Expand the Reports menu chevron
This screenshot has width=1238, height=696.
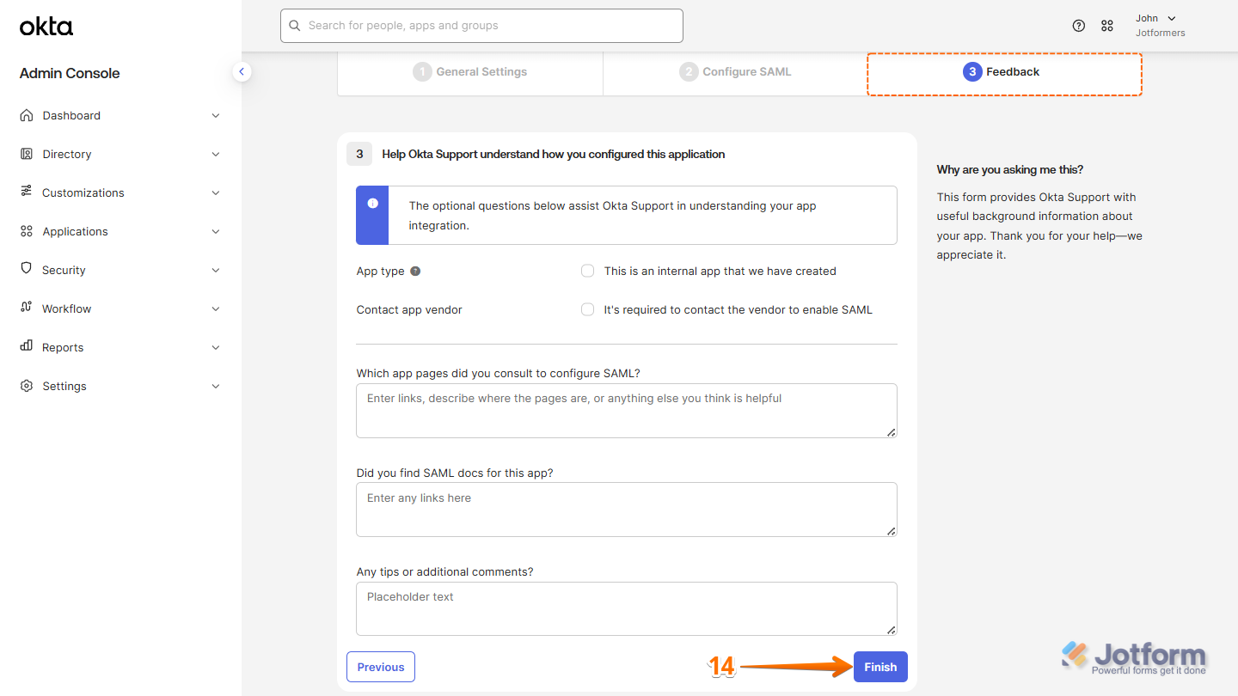coord(216,348)
